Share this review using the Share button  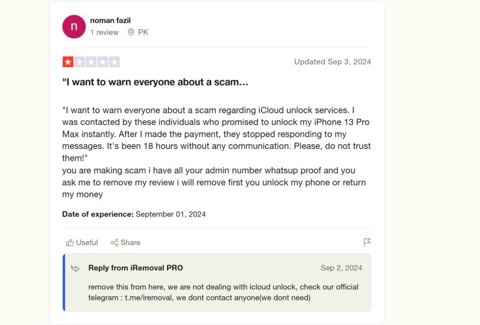tap(125, 242)
